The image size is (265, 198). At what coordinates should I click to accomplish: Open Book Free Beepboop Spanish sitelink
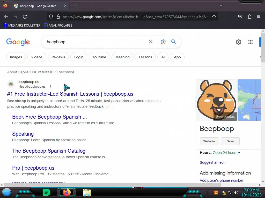point(49,117)
